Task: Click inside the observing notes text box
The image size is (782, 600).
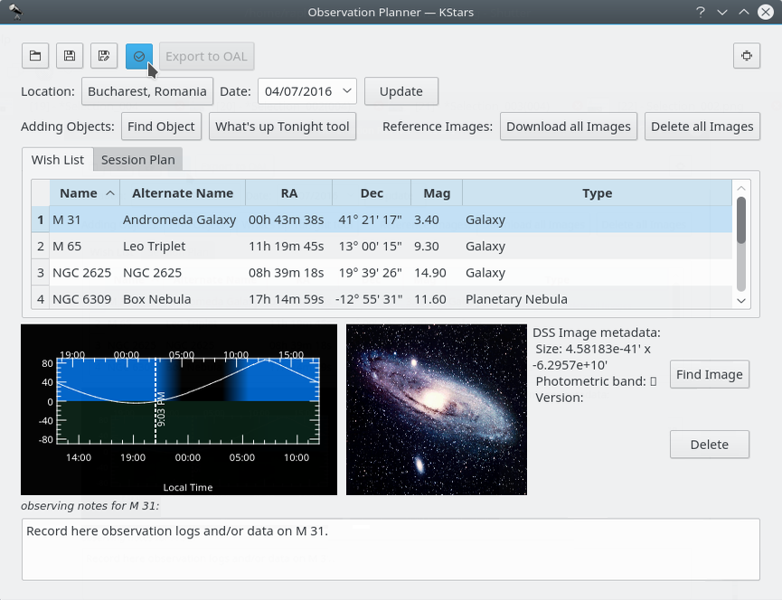Action: (x=390, y=548)
